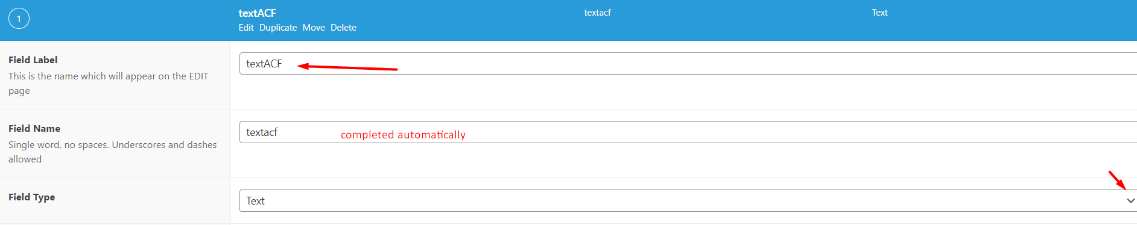This screenshot has width=1137, height=225.
Task: Click the Move link for textACF
Action: 314,28
